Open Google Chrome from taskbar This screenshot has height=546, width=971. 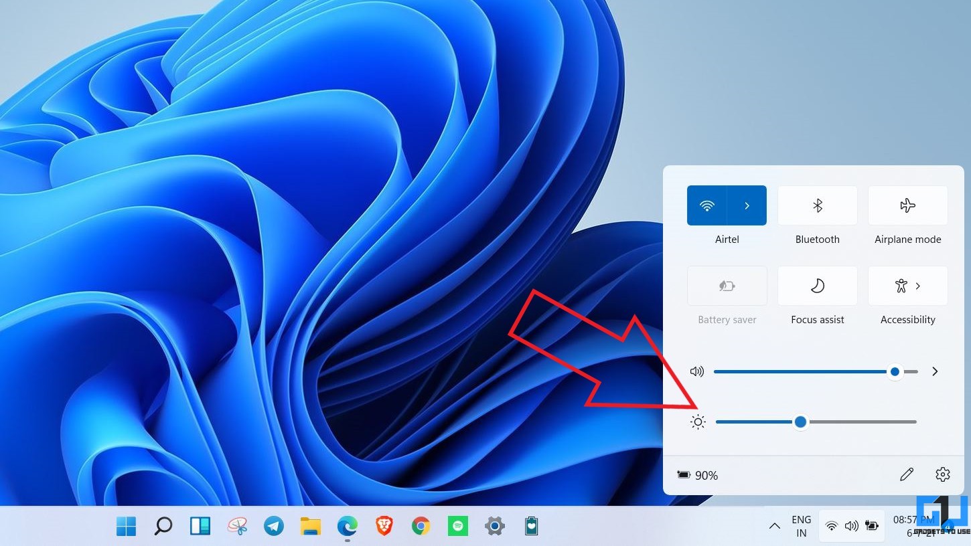pos(421,527)
